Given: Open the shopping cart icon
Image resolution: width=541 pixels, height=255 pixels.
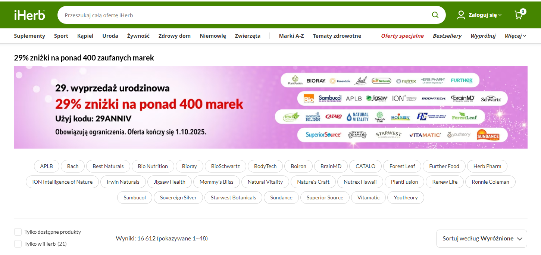Looking at the screenshot, I should 520,14.
